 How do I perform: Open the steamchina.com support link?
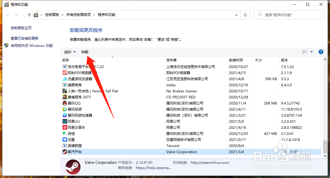click(210, 162)
